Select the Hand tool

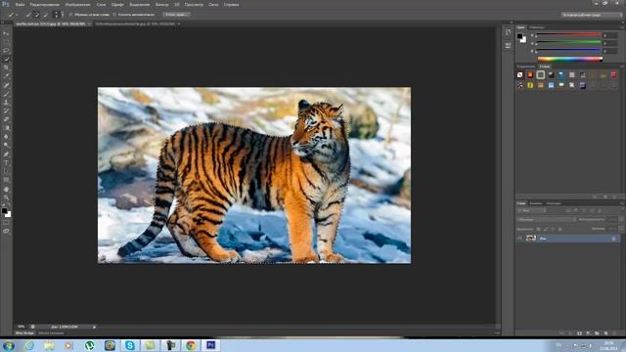point(6,189)
